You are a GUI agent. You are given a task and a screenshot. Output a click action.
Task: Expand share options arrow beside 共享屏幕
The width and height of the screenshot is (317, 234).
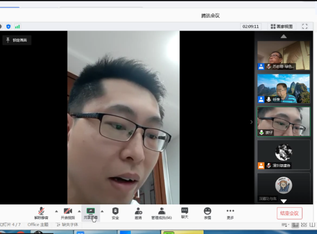[102, 211]
